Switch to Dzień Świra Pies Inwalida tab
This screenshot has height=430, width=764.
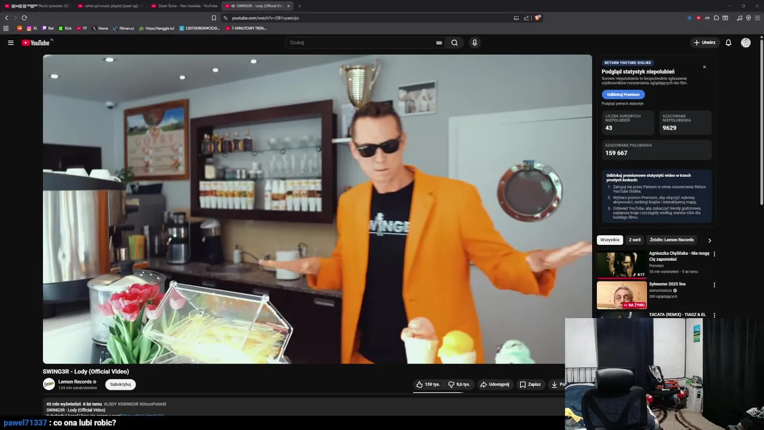click(184, 6)
